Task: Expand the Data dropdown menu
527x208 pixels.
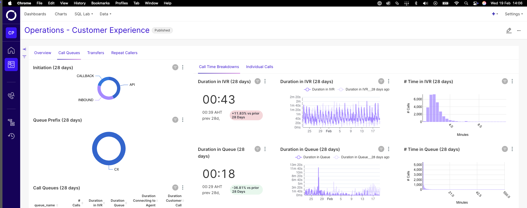Action: pyautogui.click(x=105, y=14)
